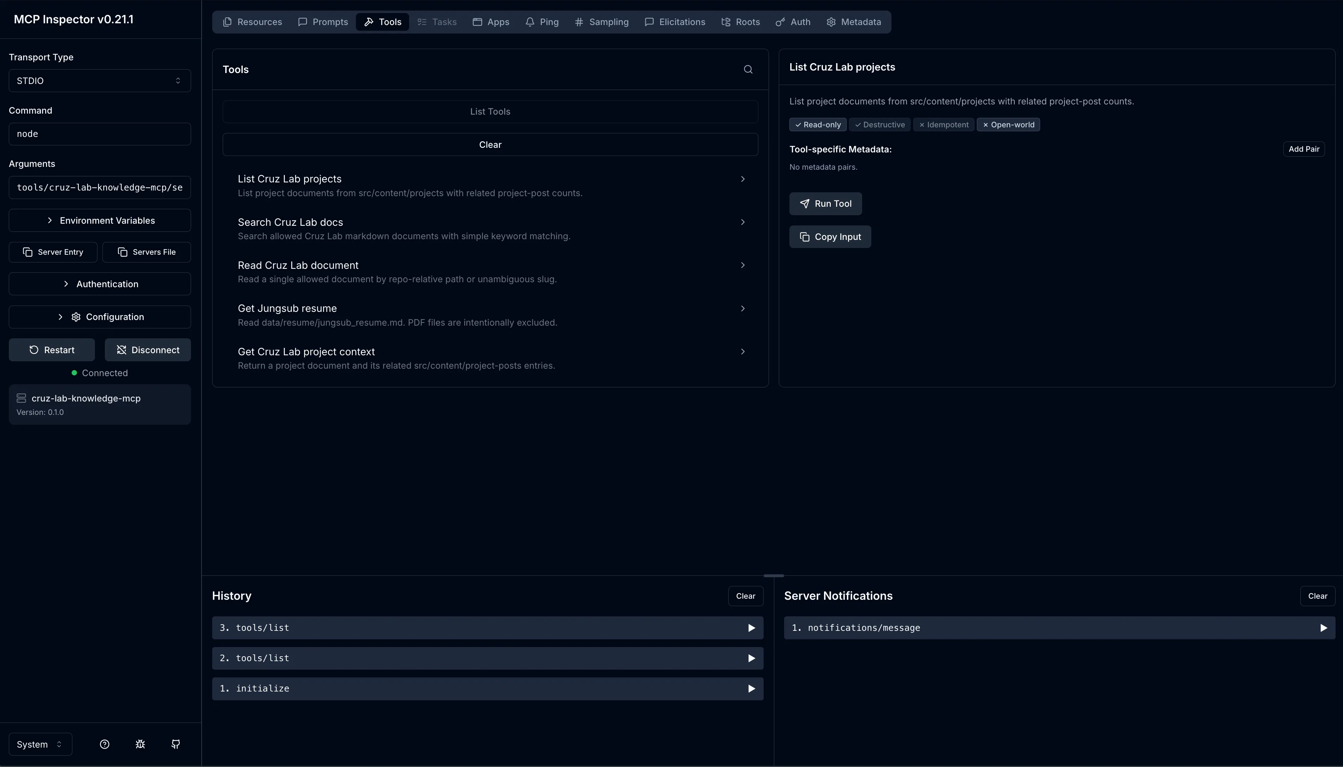Clear the tools list
This screenshot has height=767, width=1343.
[490, 145]
